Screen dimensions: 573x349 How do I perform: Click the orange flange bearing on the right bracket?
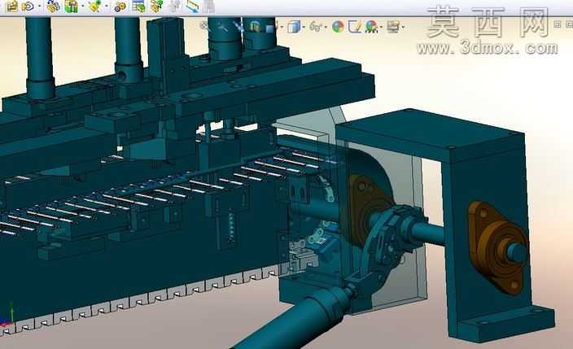point(498,246)
